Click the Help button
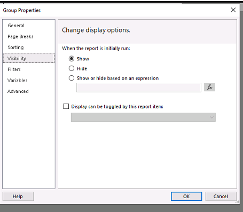 click(x=18, y=197)
